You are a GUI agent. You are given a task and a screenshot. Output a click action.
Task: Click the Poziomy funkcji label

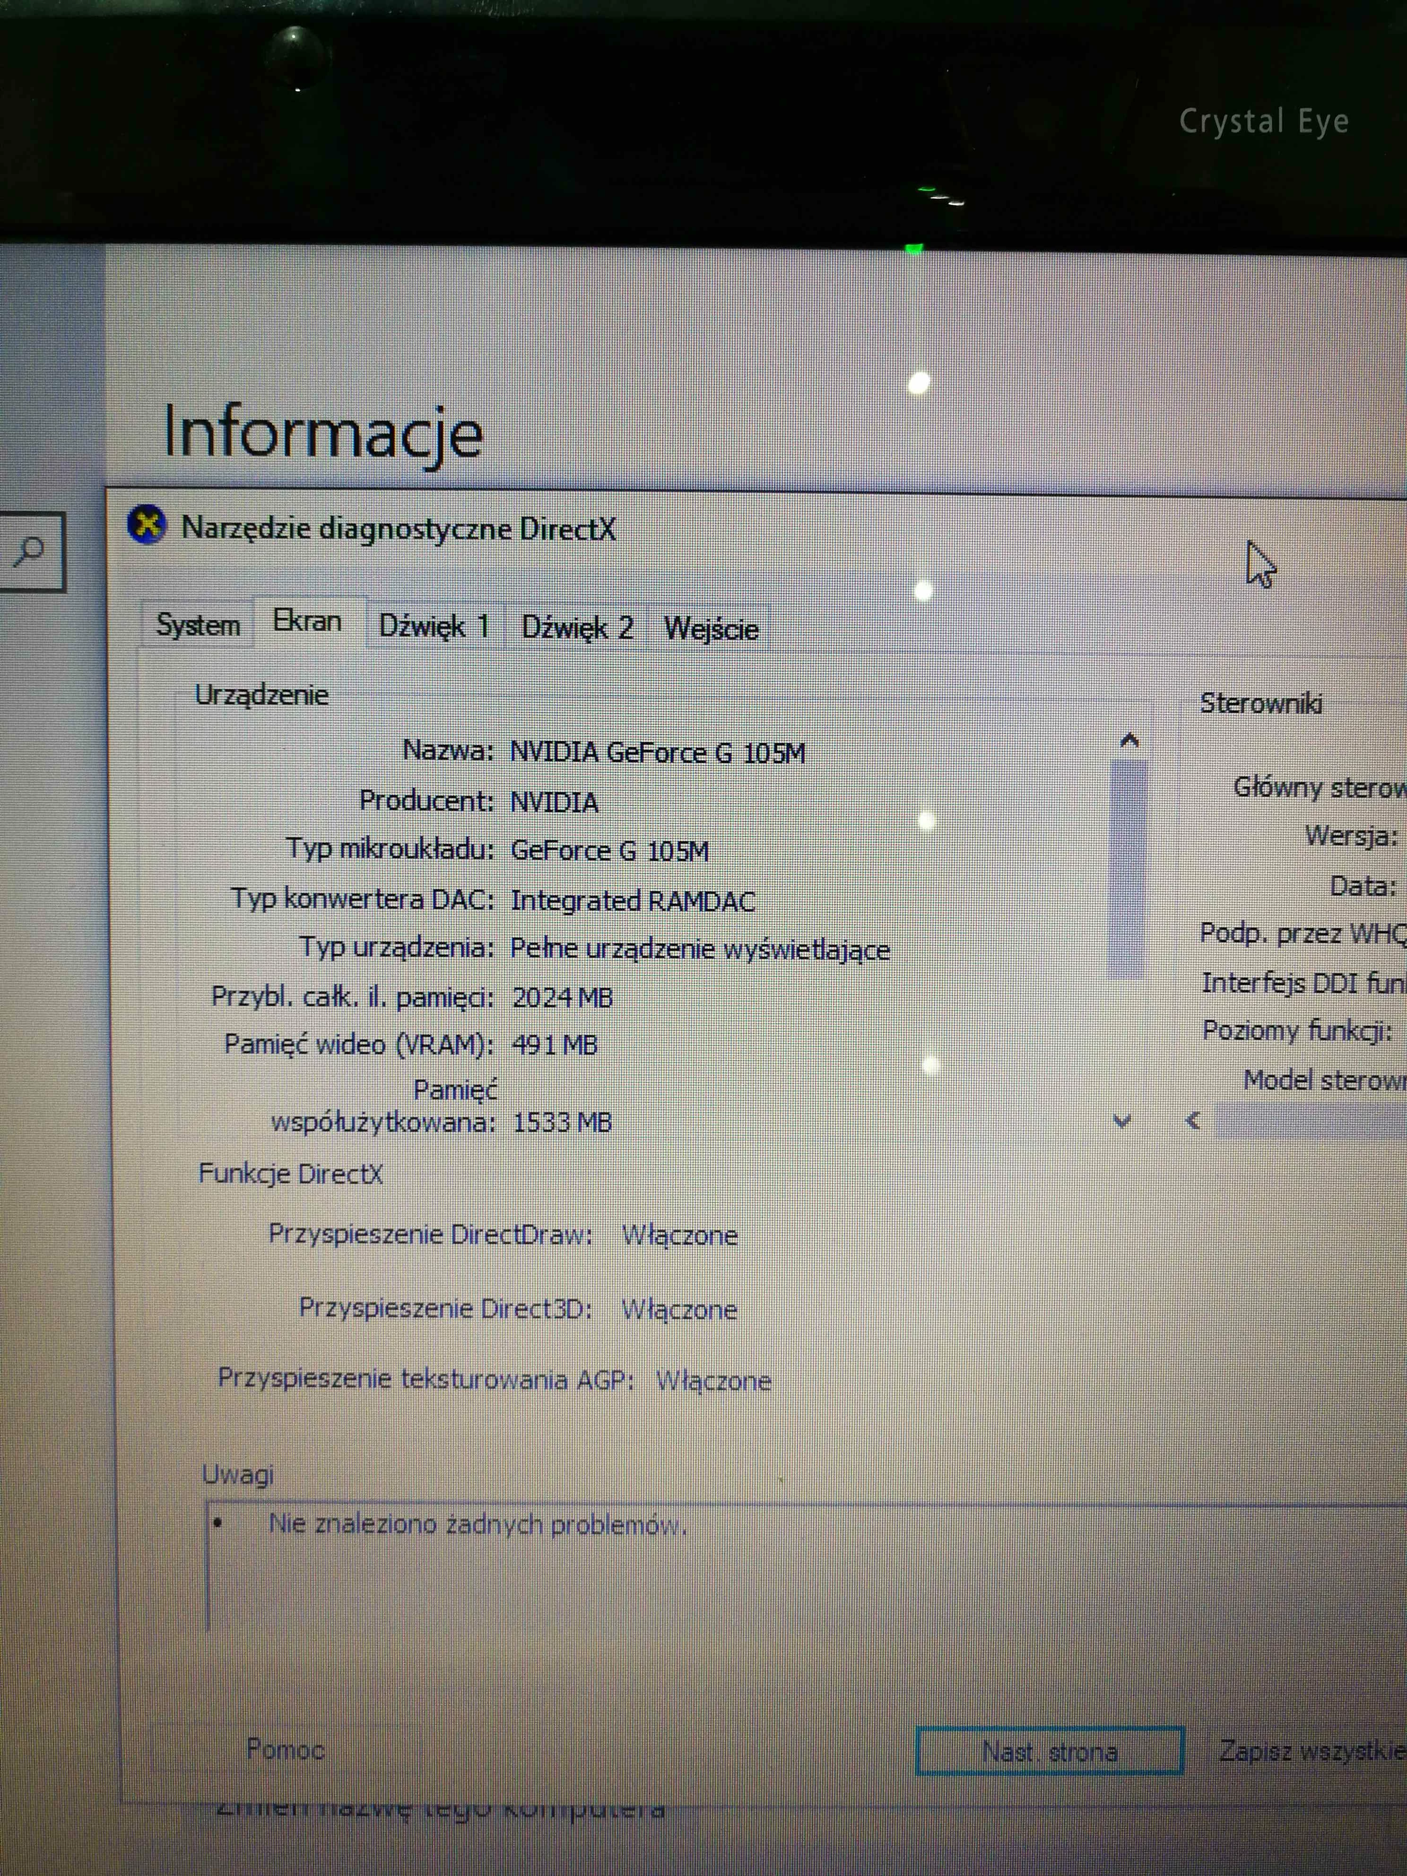coord(1298,1031)
